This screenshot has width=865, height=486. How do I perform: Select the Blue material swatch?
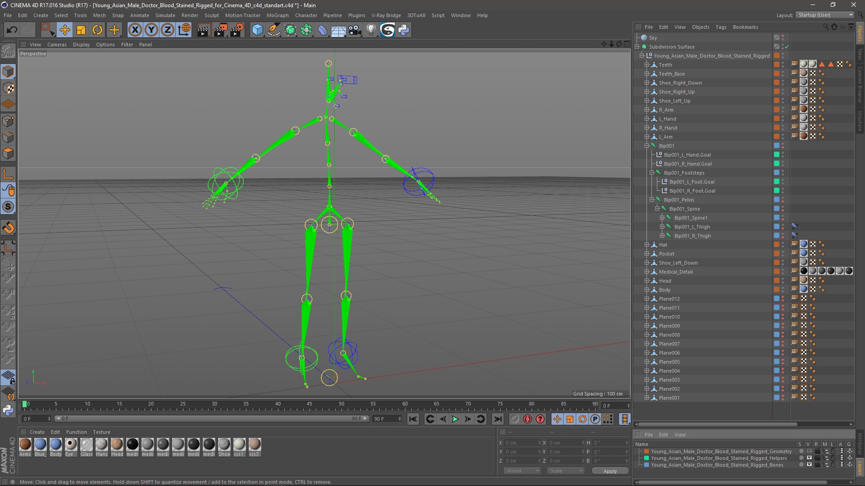click(x=41, y=447)
